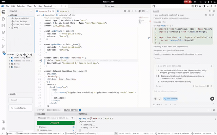Open editor more actions menu

click(x=147, y=11)
